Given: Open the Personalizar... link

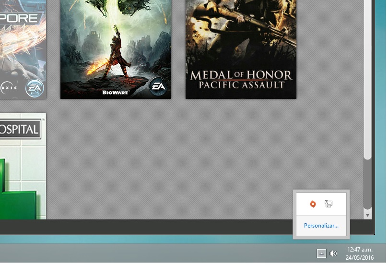Looking at the screenshot, I should (x=321, y=226).
